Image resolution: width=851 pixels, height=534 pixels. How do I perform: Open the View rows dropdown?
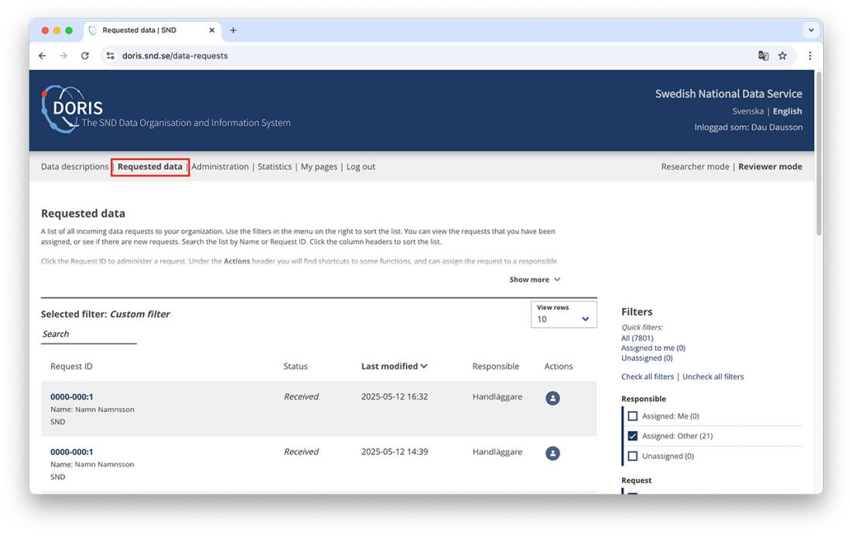point(563,315)
